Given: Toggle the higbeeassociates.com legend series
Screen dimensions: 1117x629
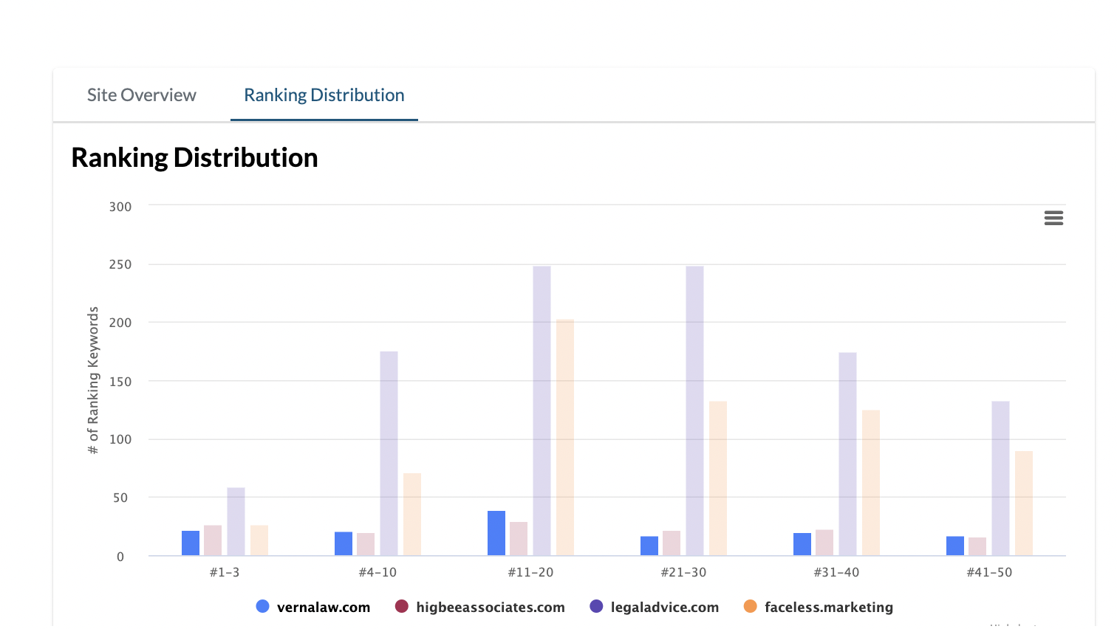Looking at the screenshot, I should [490, 608].
